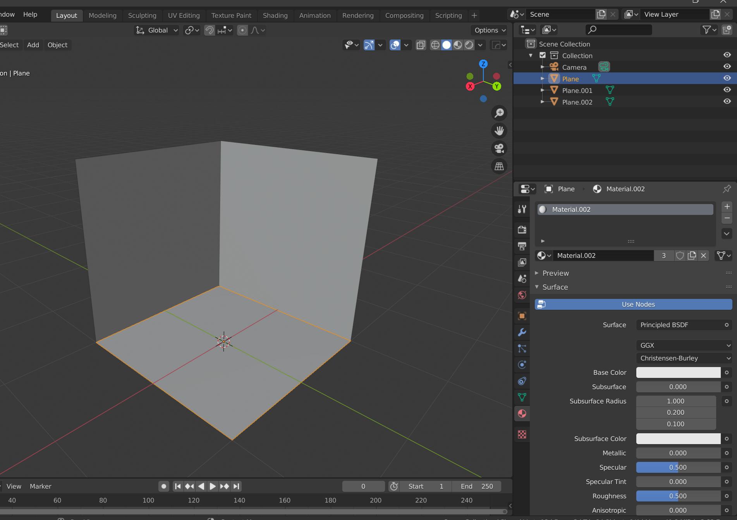Image resolution: width=737 pixels, height=520 pixels.
Task: Select the World Properties tab
Action: 522,295
